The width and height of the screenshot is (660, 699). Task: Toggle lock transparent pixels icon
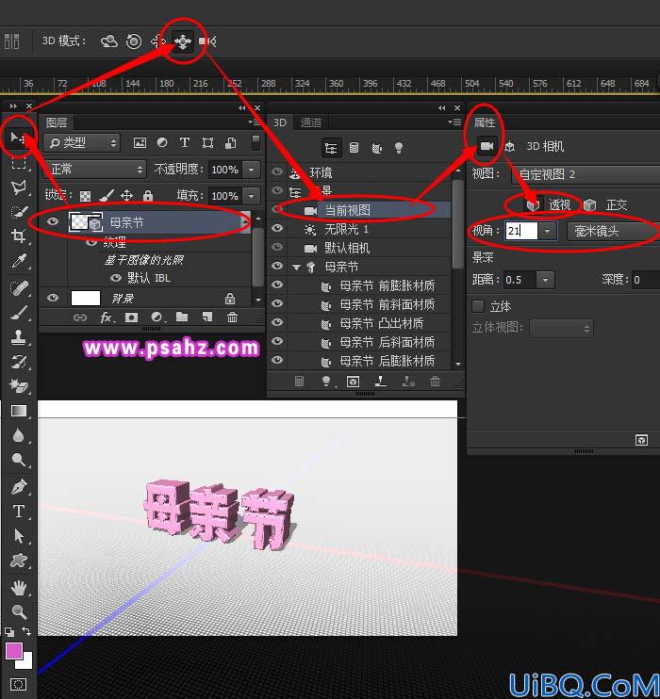(x=85, y=196)
